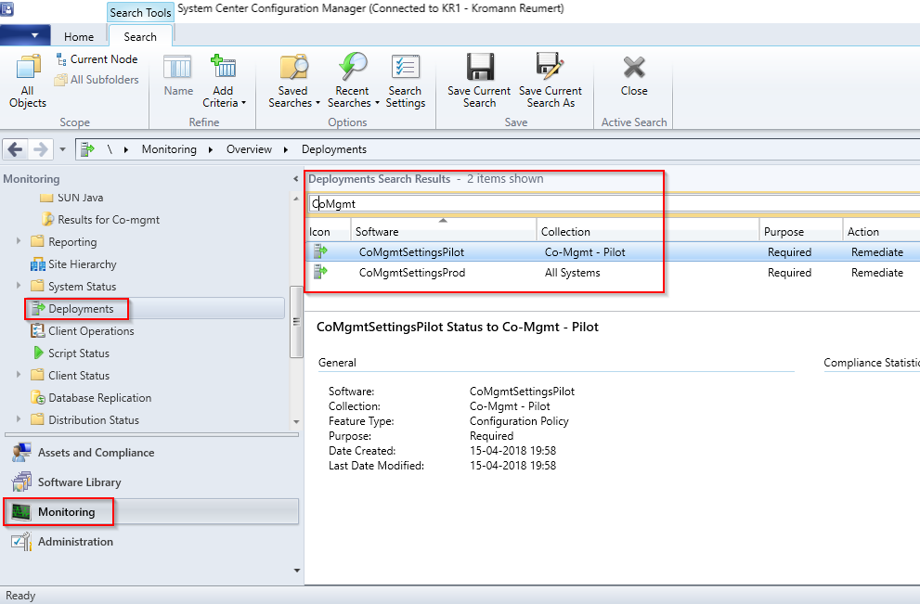Image resolution: width=920 pixels, height=604 pixels.
Task: Click Deployments in the breadcrumb
Action: (334, 149)
